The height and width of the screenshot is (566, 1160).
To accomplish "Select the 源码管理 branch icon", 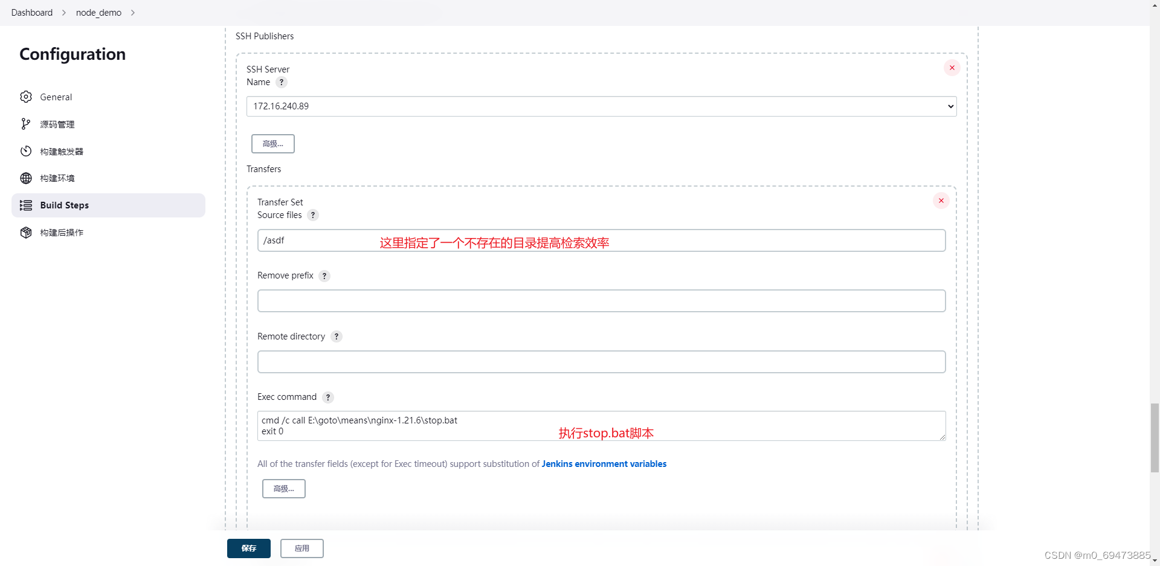I will point(25,124).
